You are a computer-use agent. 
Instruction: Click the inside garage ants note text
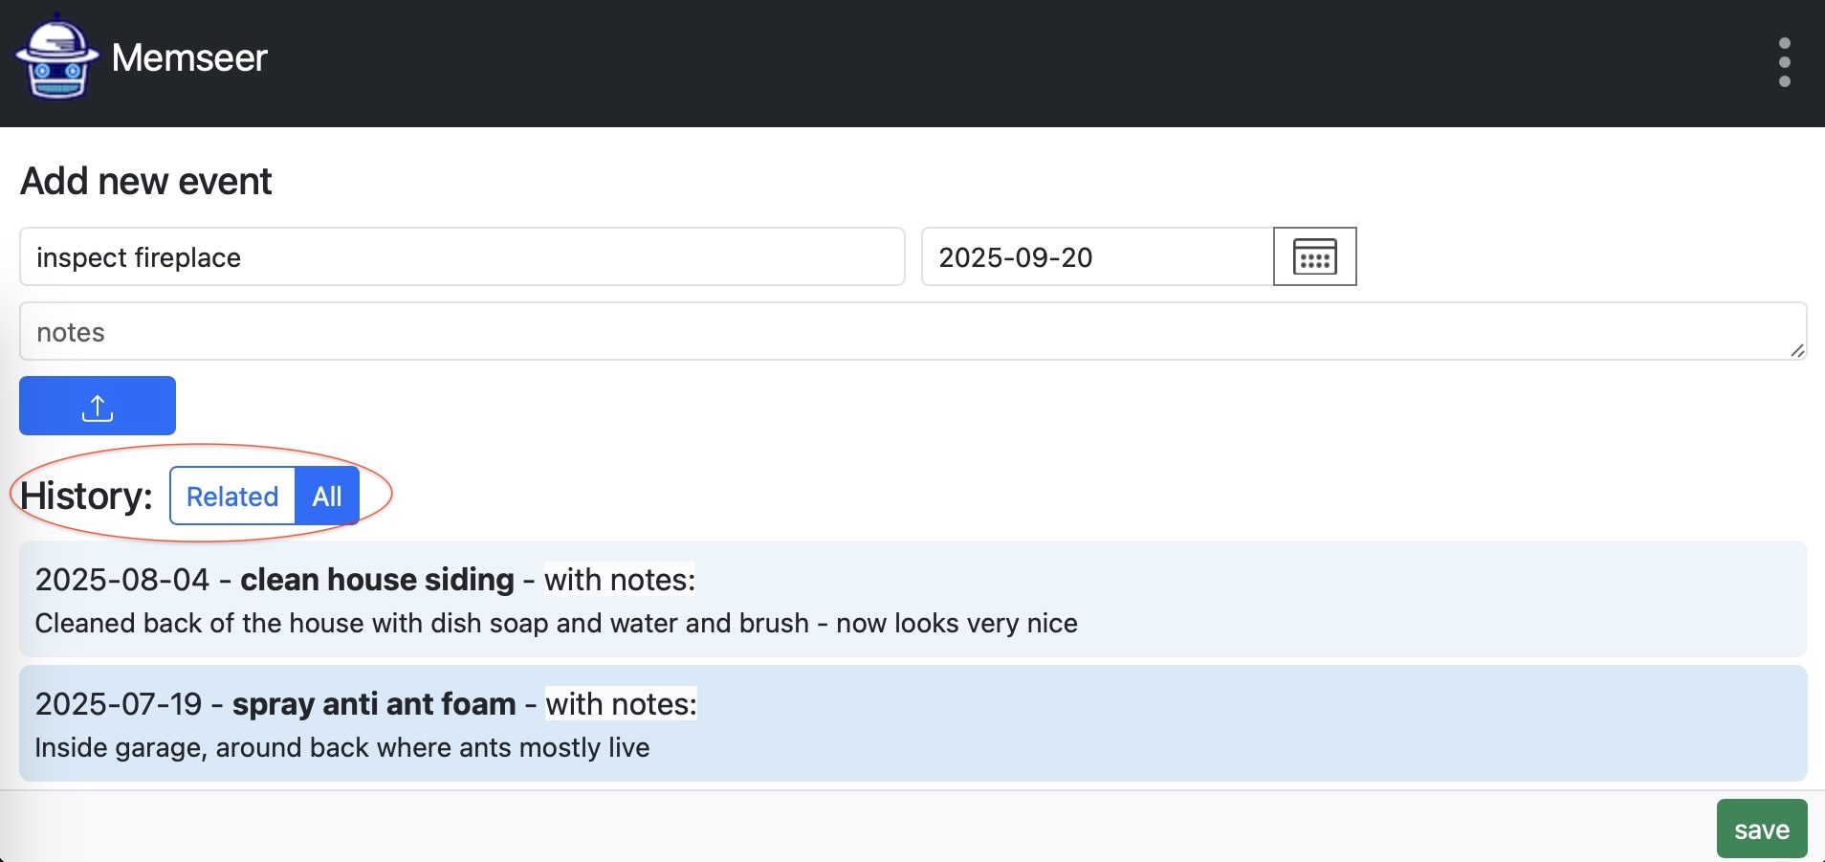[341, 748]
